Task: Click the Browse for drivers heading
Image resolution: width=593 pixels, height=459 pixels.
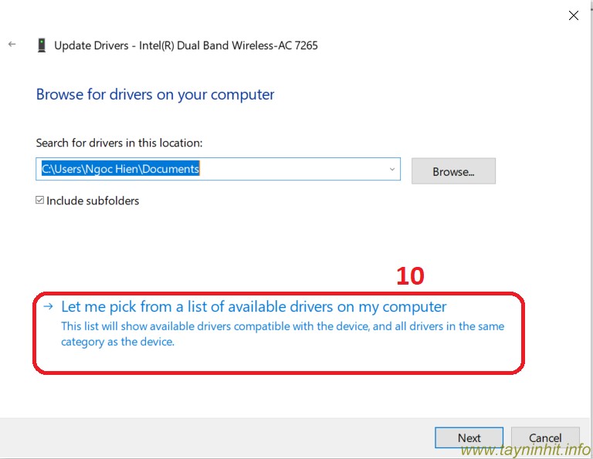Action: tap(155, 95)
